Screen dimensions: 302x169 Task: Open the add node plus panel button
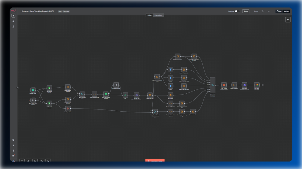[288, 20]
